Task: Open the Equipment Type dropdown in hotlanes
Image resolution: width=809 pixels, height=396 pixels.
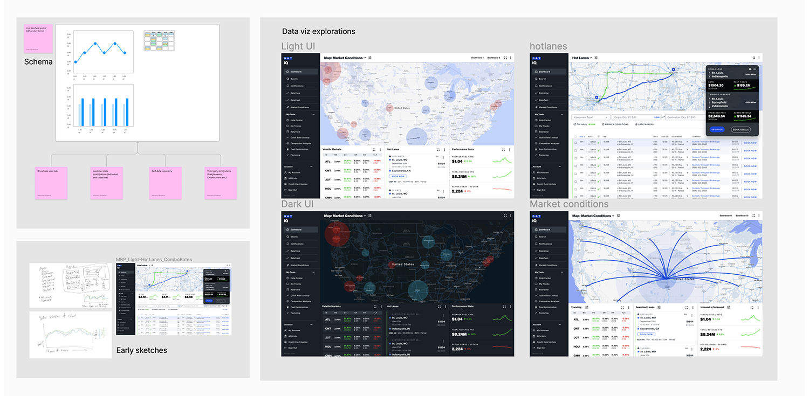Action: (590, 117)
